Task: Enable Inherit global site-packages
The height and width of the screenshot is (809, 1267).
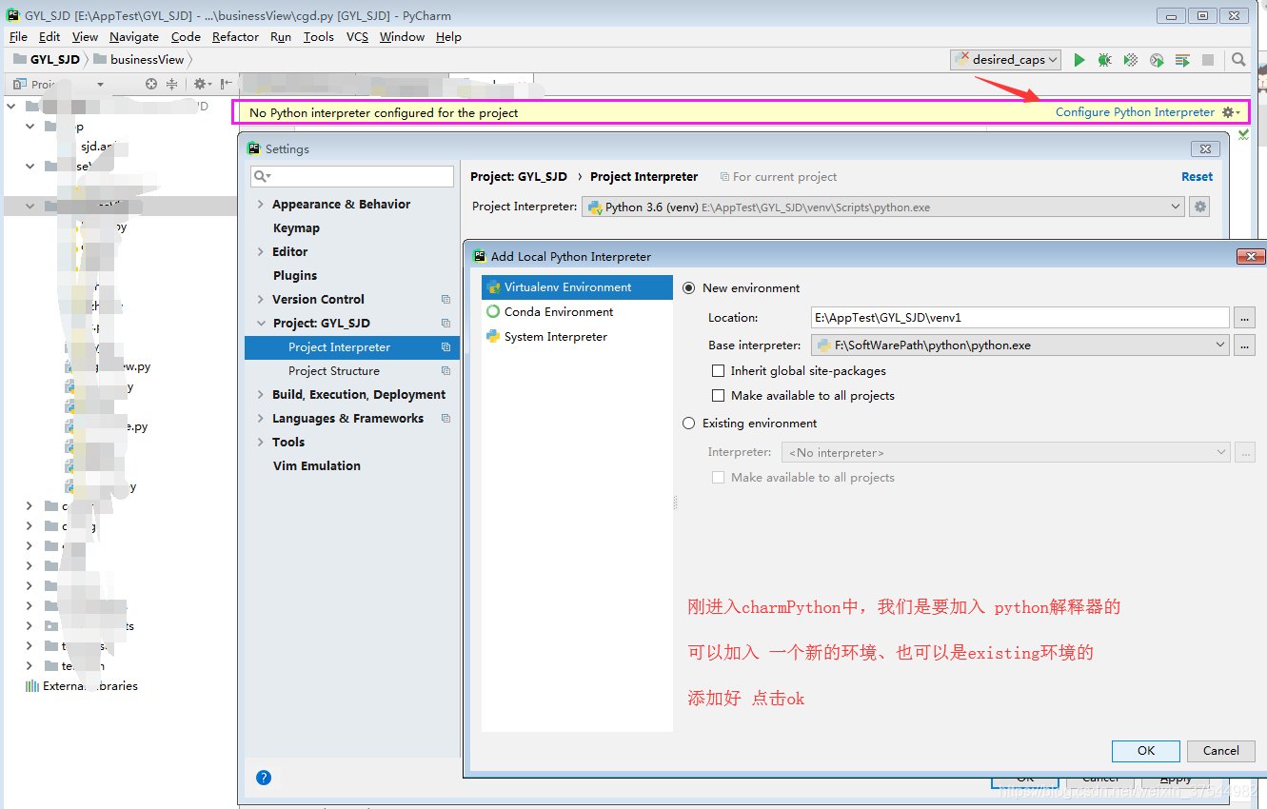Action: click(x=719, y=371)
